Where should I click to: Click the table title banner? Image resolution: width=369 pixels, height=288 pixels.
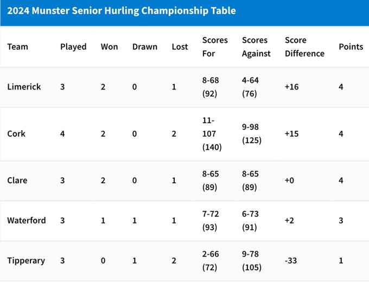point(184,13)
